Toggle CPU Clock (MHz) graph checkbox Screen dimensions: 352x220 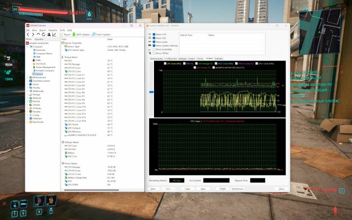165,64
